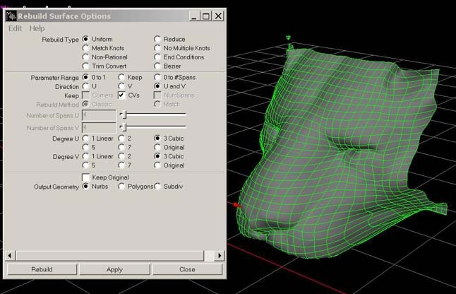Set Output Geometry to Nurbs

(85, 186)
